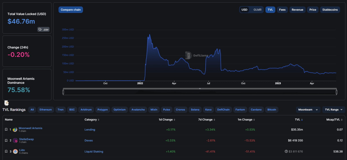Grab the left handle of the chart range slider

pyautogui.click(x=63, y=92)
